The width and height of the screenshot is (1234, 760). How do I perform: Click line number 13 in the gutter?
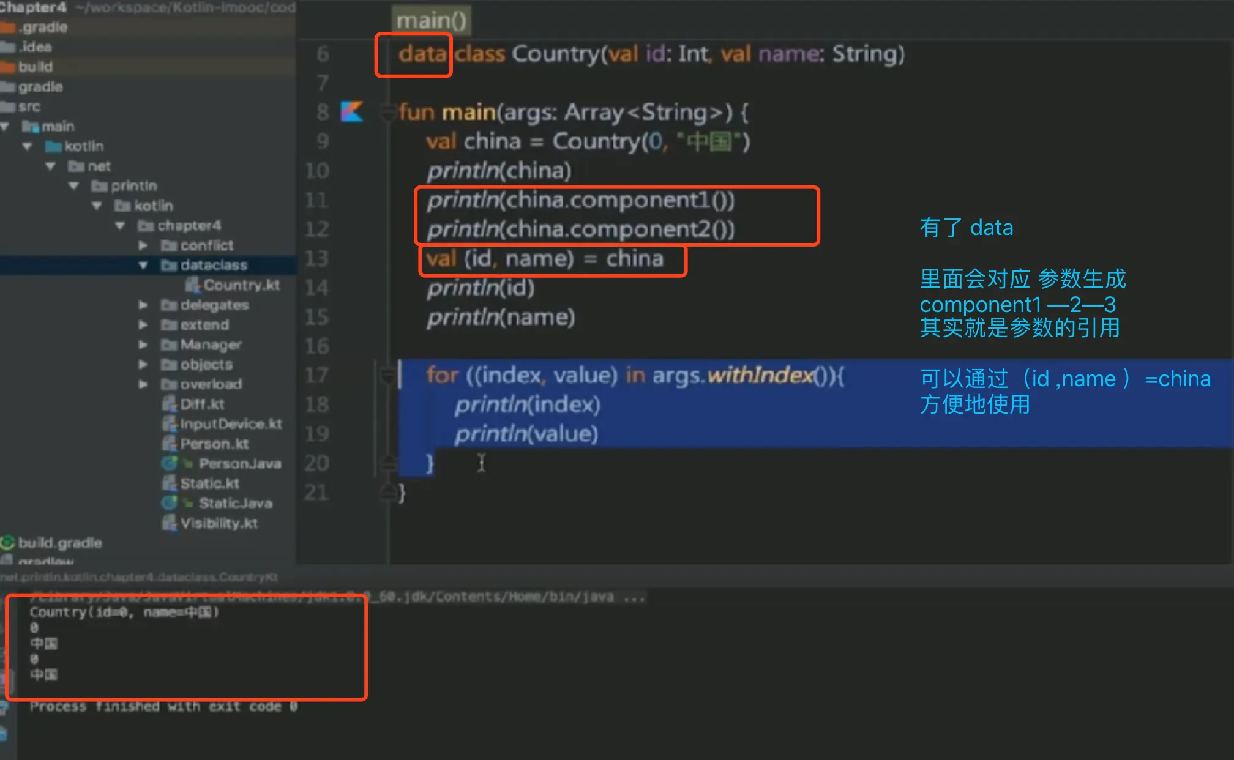pyautogui.click(x=316, y=258)
